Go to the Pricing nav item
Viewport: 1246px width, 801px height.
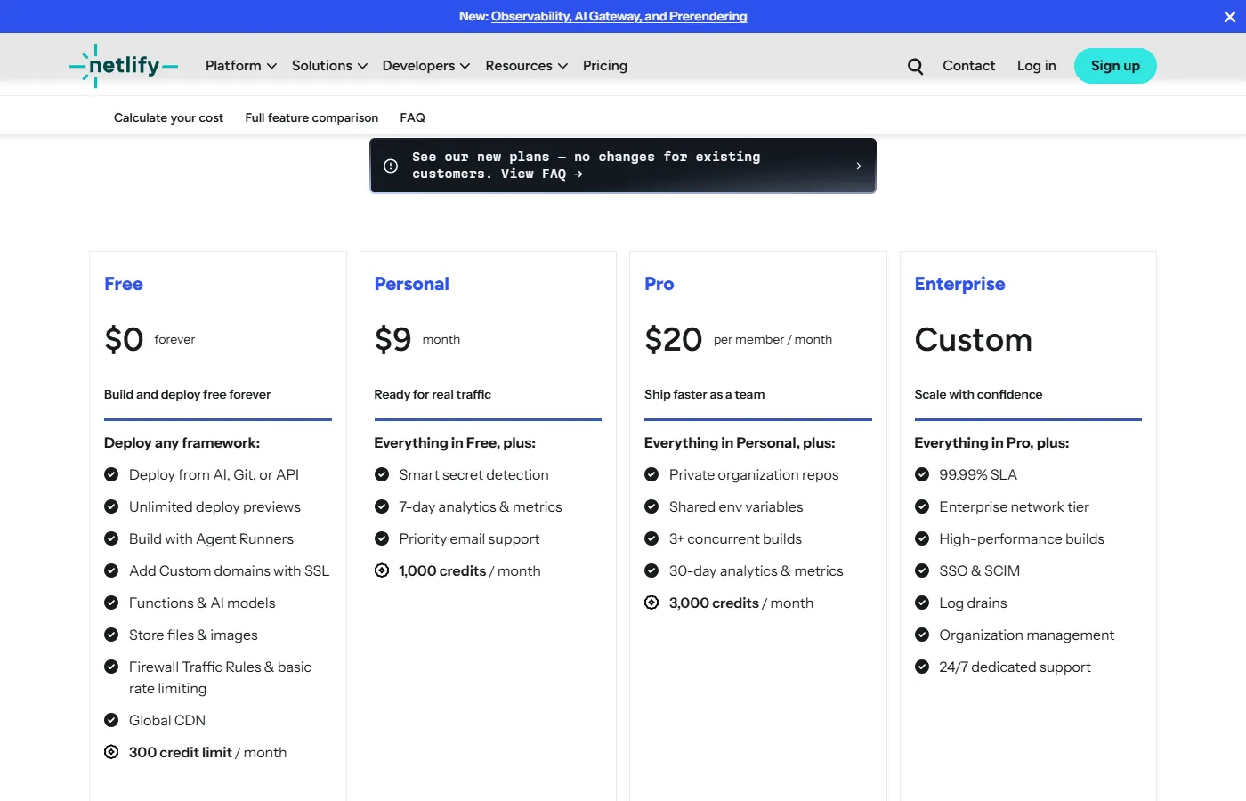point(605,66)
